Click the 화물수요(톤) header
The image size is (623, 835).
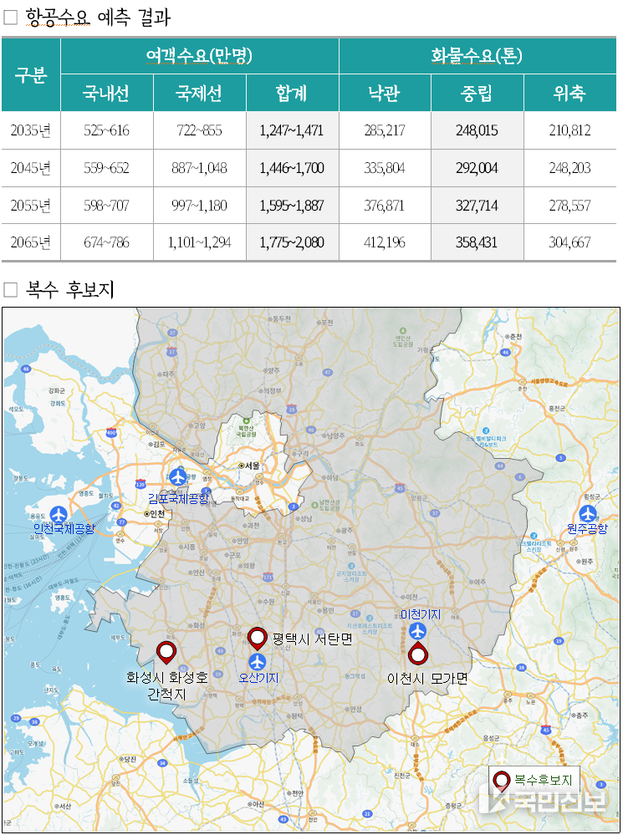(x=477, y=56)
